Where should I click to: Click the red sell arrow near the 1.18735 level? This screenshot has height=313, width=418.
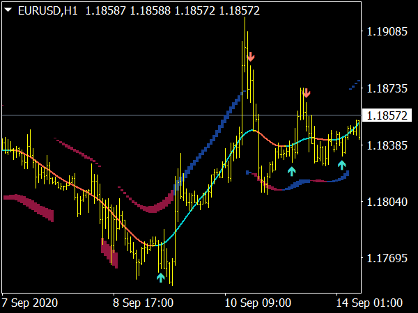pos(307,93)
